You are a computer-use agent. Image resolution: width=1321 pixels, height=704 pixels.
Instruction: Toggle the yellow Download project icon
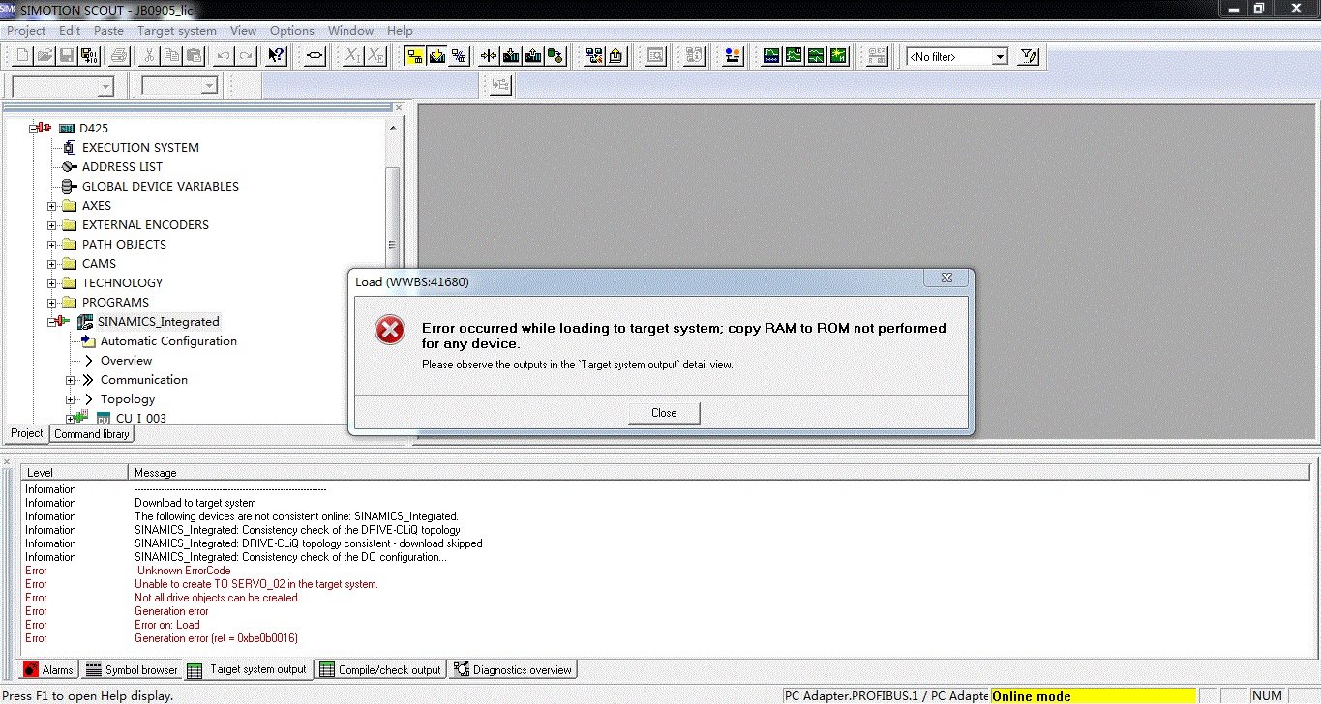(436, 56)
